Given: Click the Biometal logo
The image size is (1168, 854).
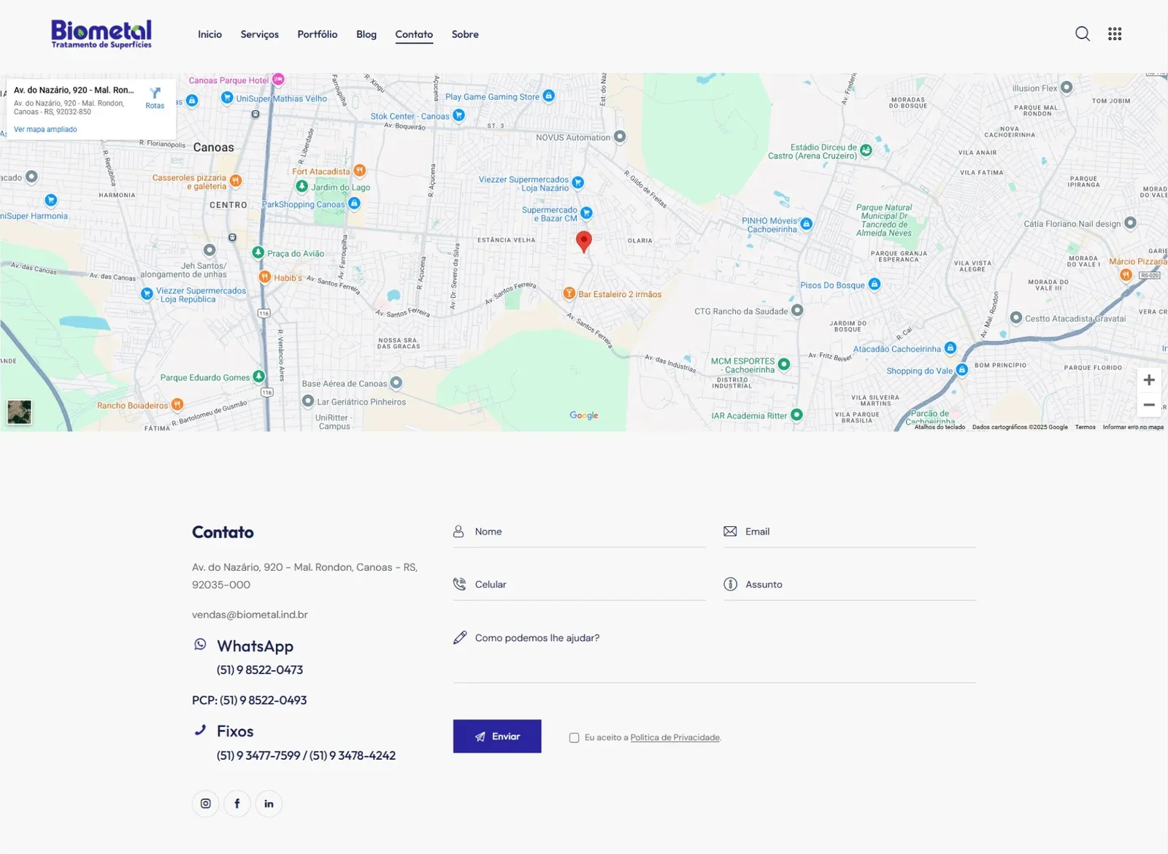Looking at the screenshot, I should click(101, 34).
